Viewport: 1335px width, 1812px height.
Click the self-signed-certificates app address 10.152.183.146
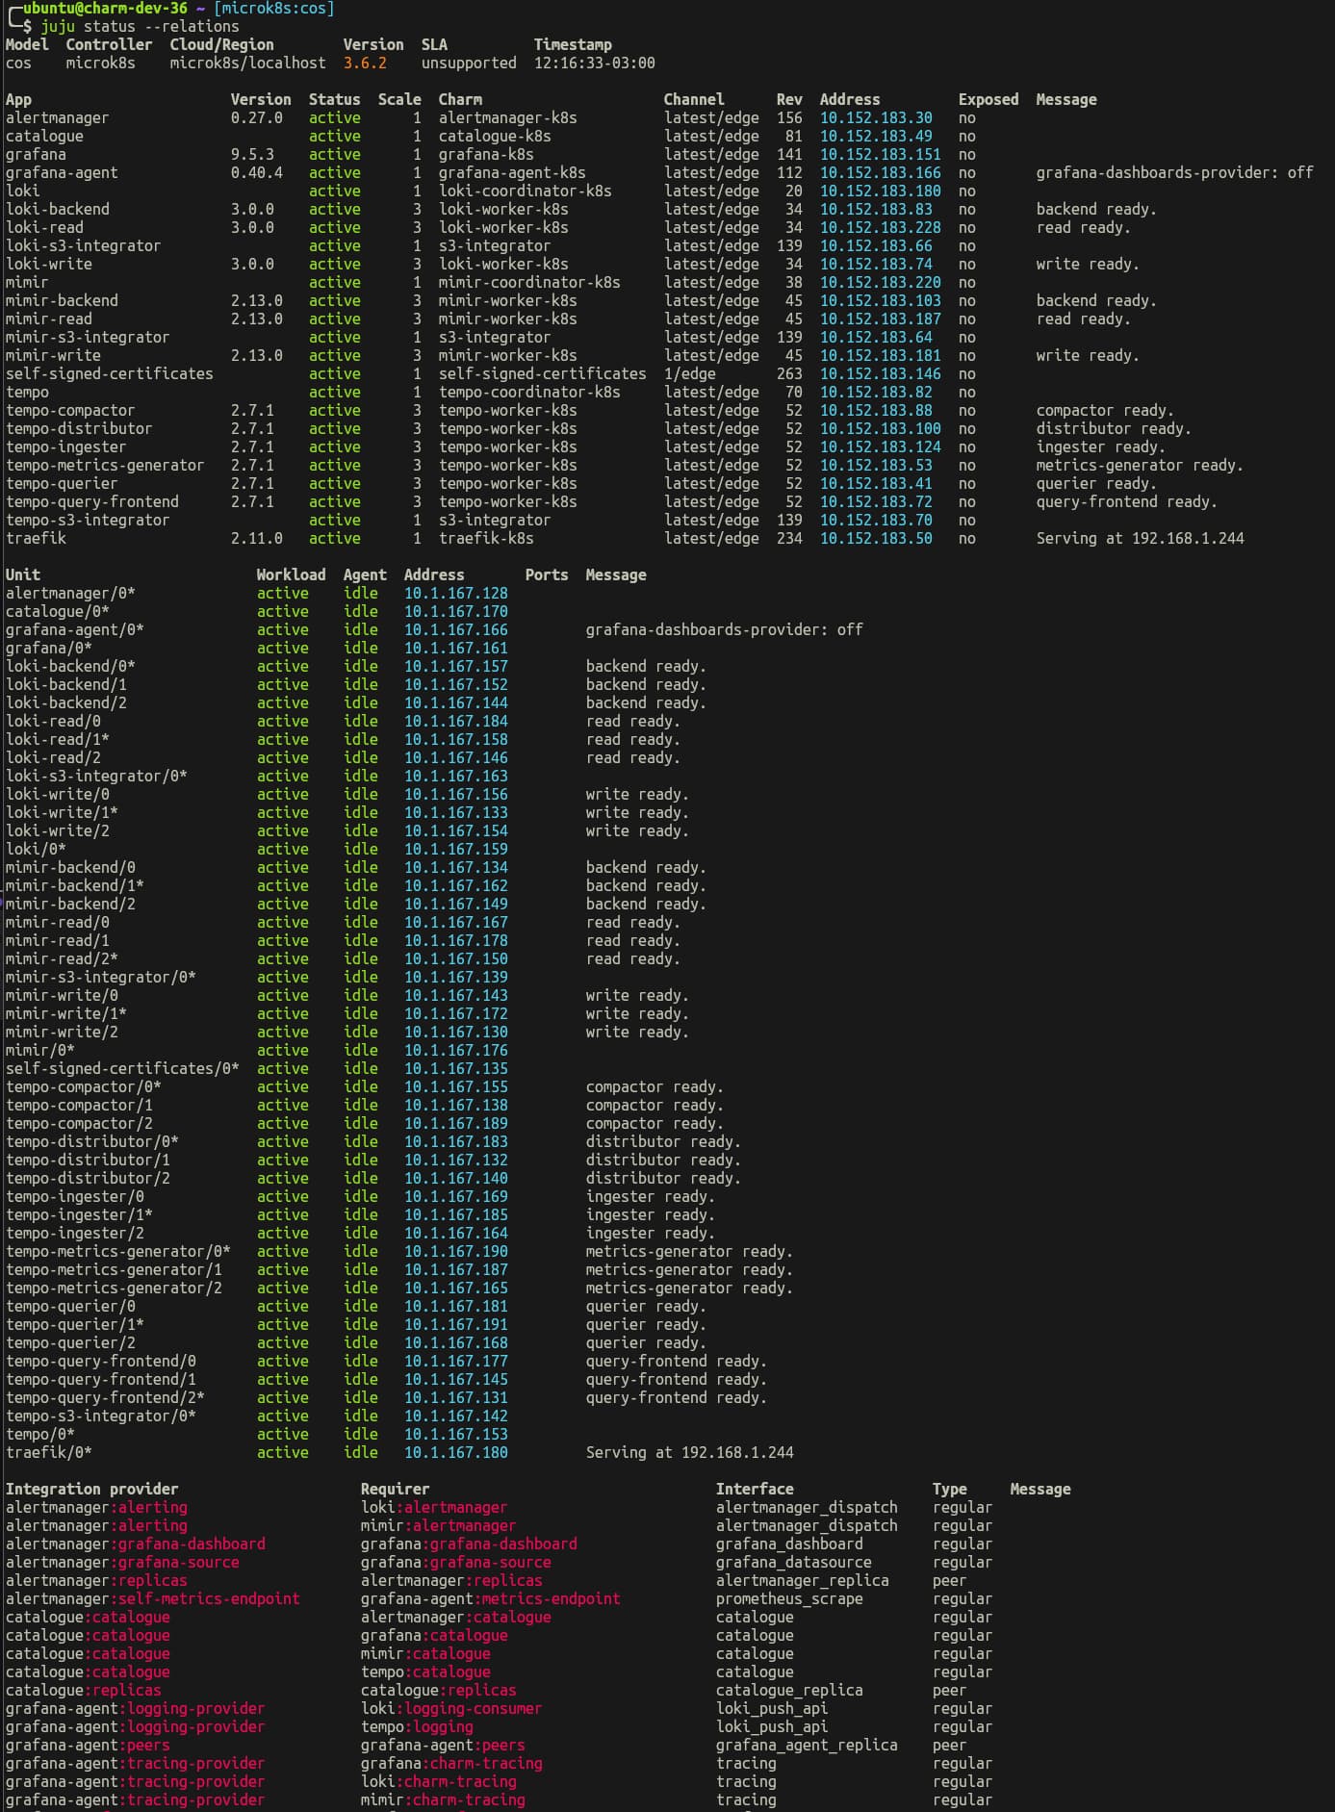[x=880, y=374]
